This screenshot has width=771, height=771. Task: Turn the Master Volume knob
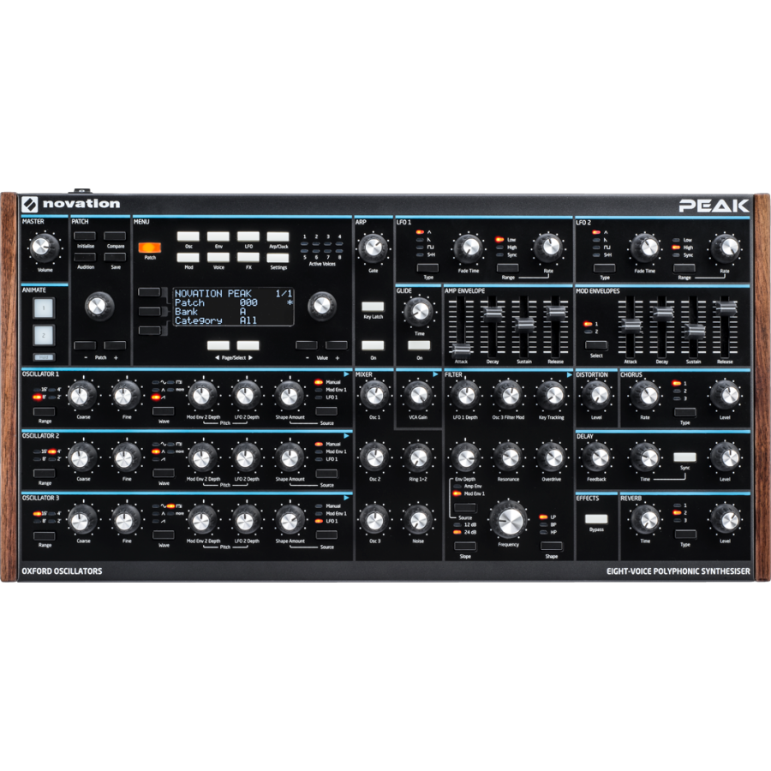click(45, 247)
